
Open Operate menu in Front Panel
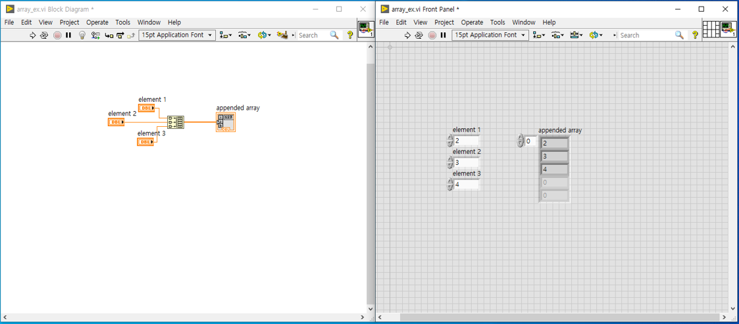tap(472, 22)
